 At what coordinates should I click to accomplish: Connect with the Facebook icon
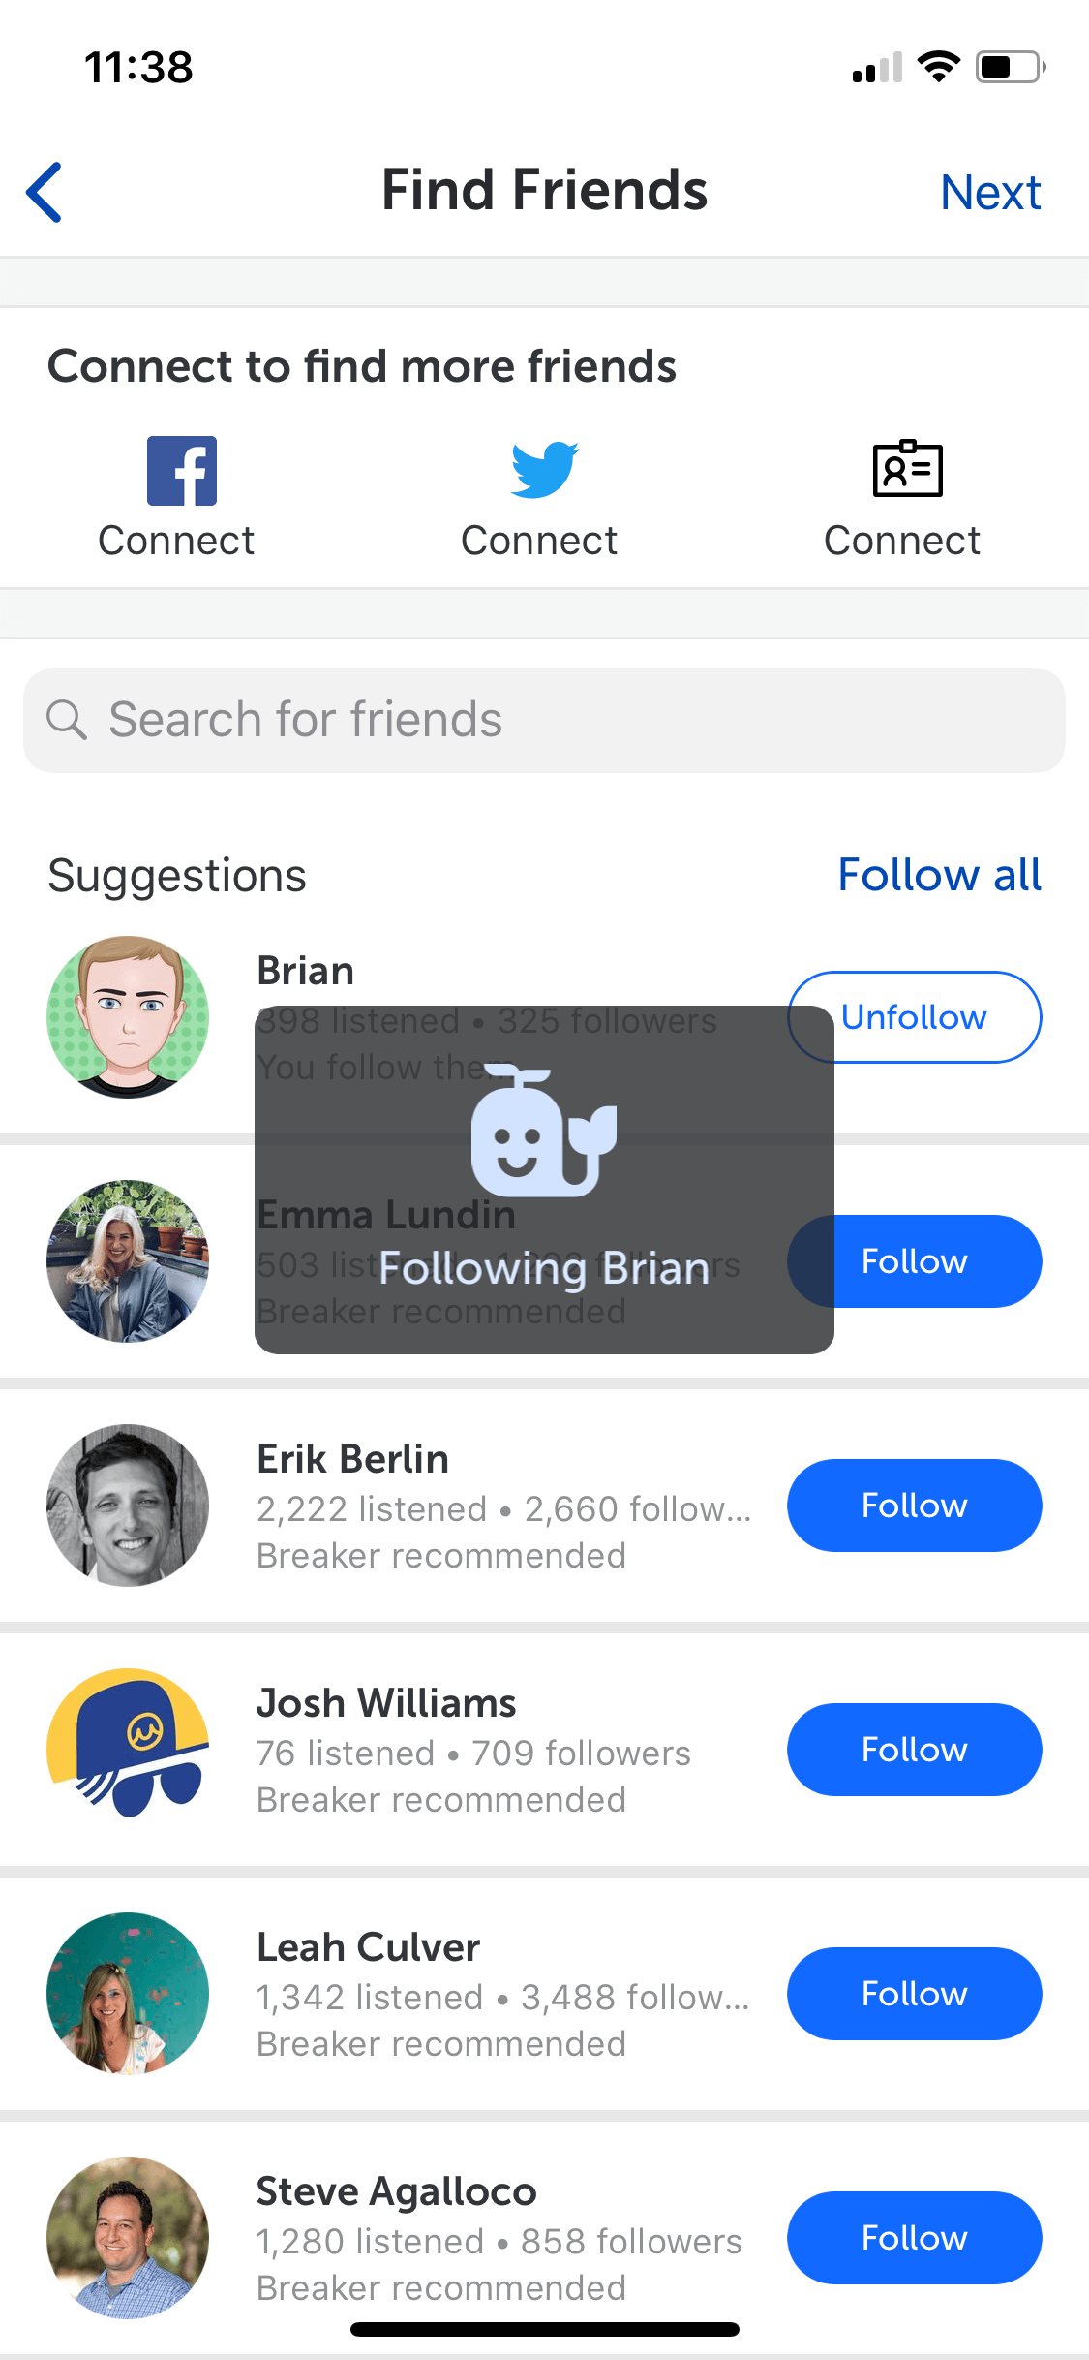point(181,471)
